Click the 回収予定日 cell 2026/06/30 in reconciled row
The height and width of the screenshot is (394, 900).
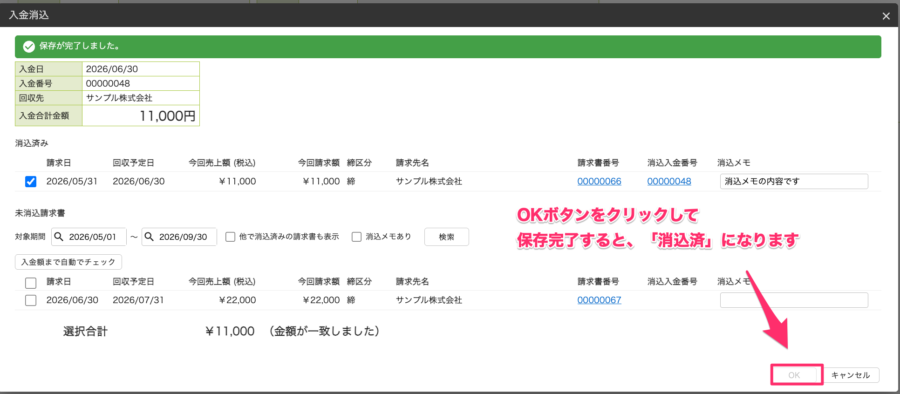pyautogui.click(x=139, y=181)
